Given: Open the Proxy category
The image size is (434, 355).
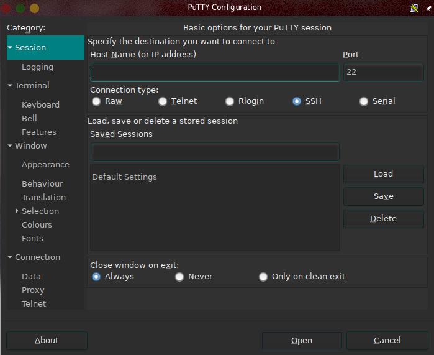Looking at the screenshot, I should click(33, 290).
